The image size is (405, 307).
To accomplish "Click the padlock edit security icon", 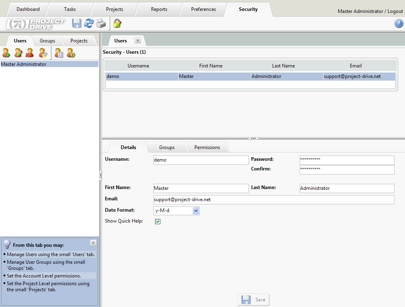I will tap(117, 23).
